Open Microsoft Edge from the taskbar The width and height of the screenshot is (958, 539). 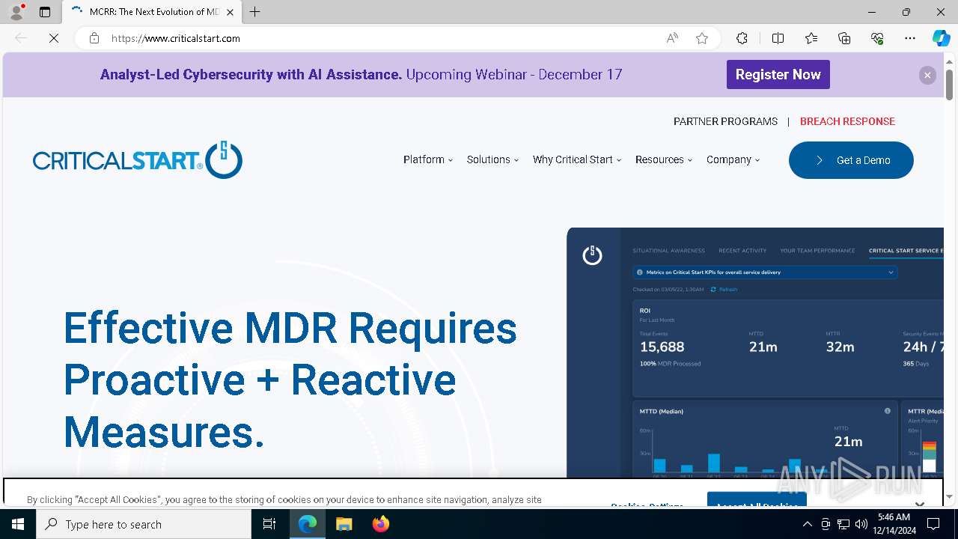[x=308, y=524]
